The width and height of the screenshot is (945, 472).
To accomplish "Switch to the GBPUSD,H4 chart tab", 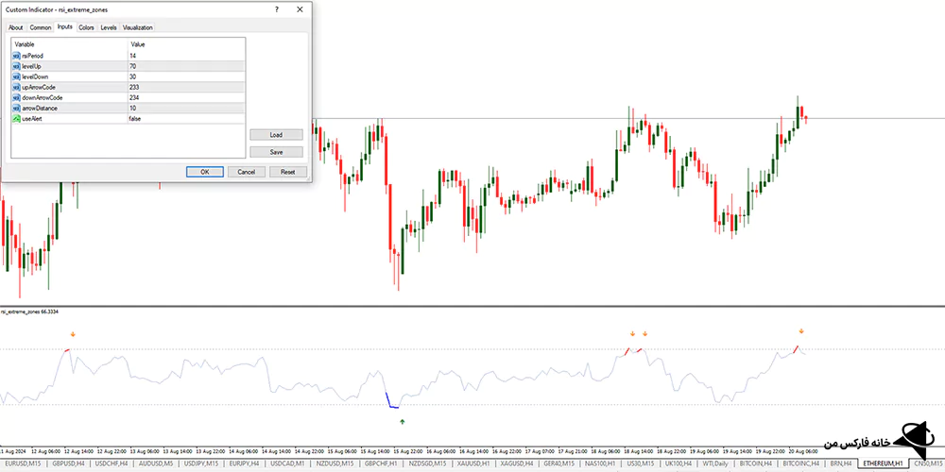I will pos(69,463).
